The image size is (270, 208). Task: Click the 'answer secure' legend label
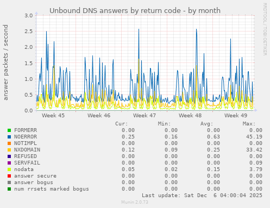pos(35,176)
